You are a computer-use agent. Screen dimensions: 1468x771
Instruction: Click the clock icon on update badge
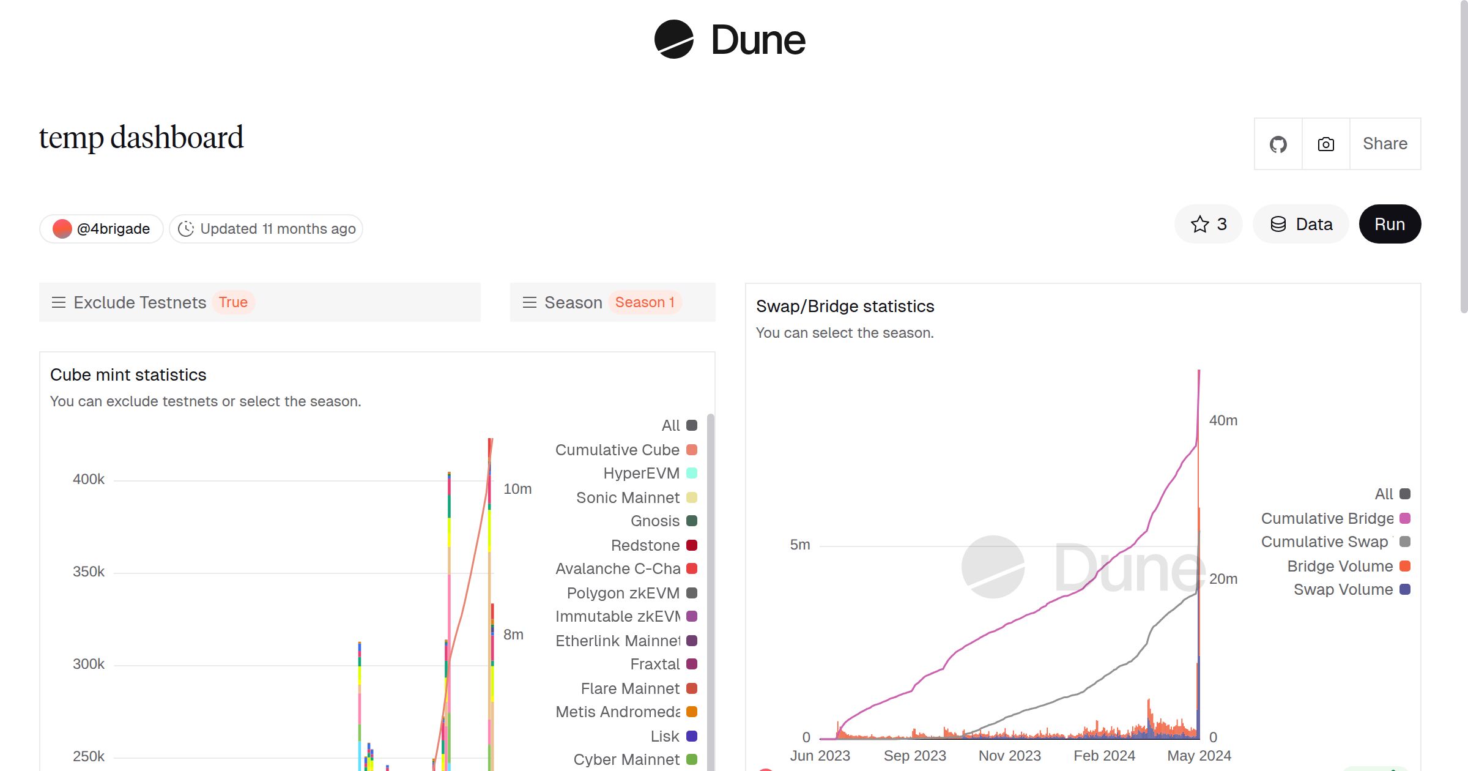click(187, 228)
